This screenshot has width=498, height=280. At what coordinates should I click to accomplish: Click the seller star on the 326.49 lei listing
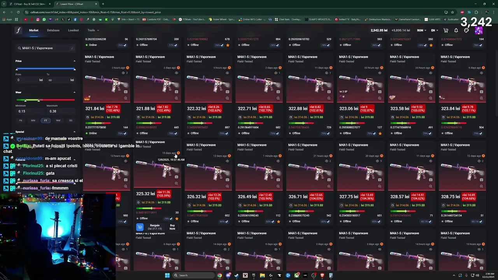tap(279, 222)
